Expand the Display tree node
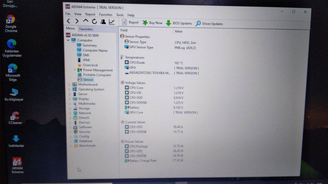The width and height of the screenshot is (328, 184). coord(70,99)
